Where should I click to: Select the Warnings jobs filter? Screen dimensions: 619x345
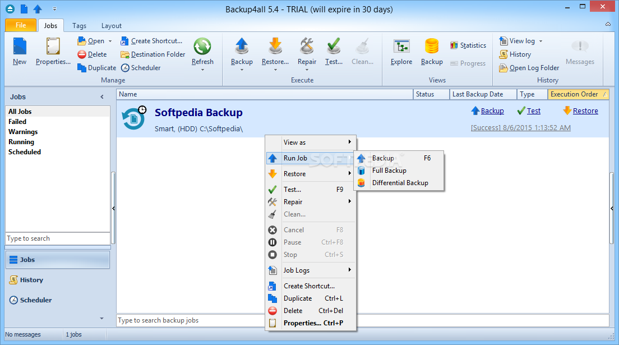tap(58, 132)
